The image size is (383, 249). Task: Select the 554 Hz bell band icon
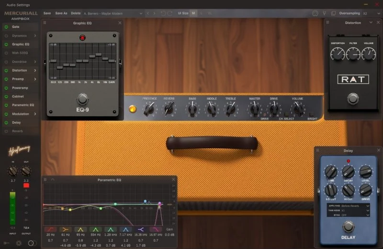[95, 229]
